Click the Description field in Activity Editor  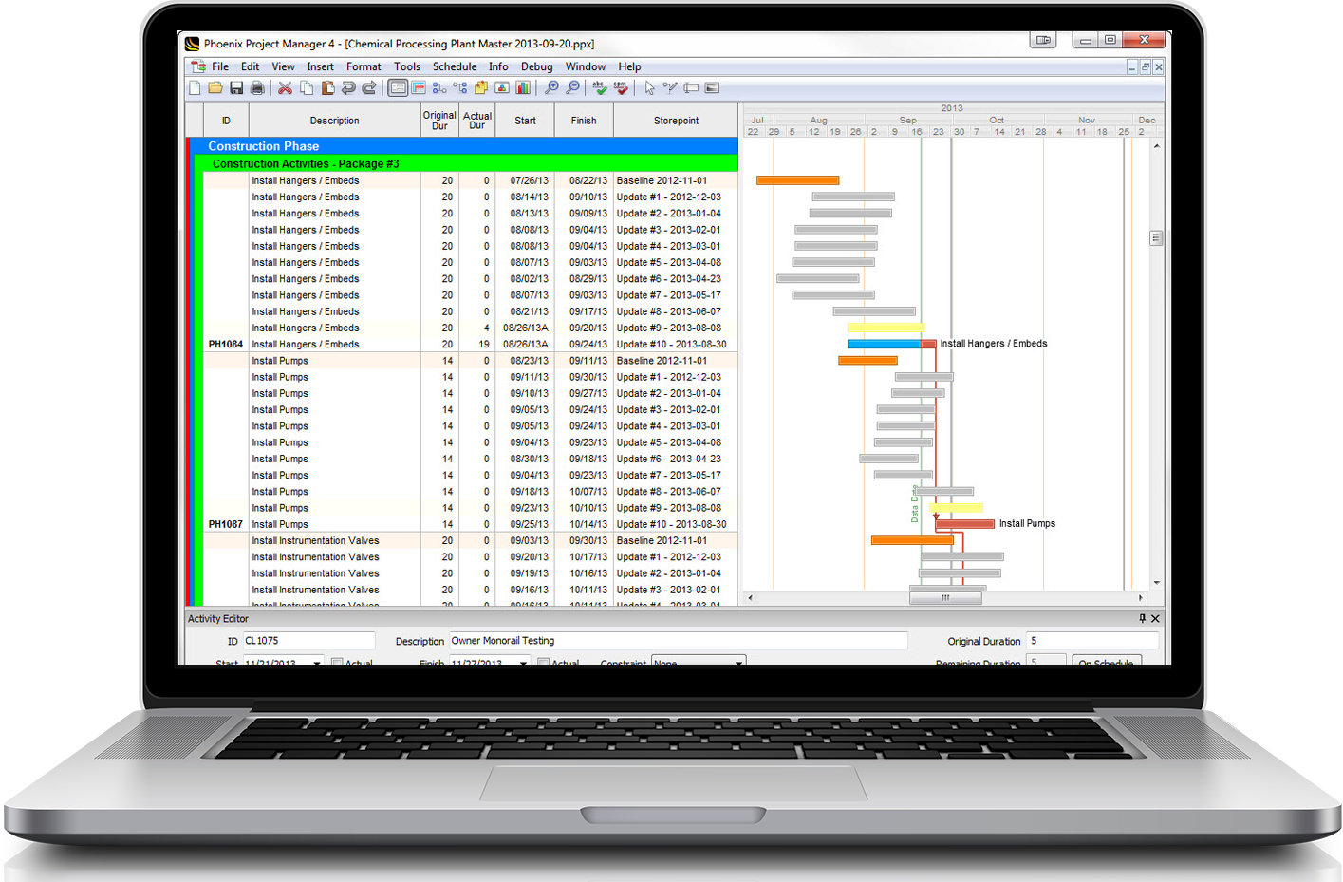(677, 641)
